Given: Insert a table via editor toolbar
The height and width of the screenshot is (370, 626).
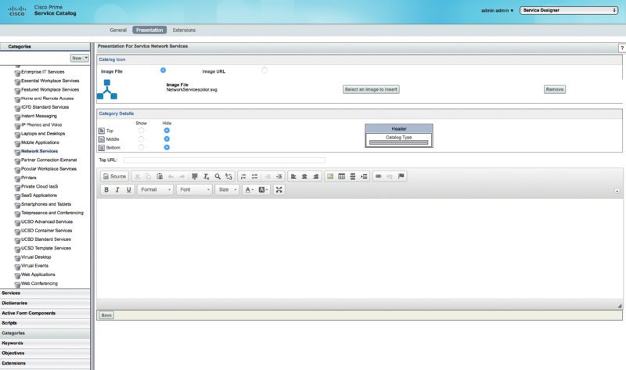Looking at the screenshot, I should click(341, 177).
